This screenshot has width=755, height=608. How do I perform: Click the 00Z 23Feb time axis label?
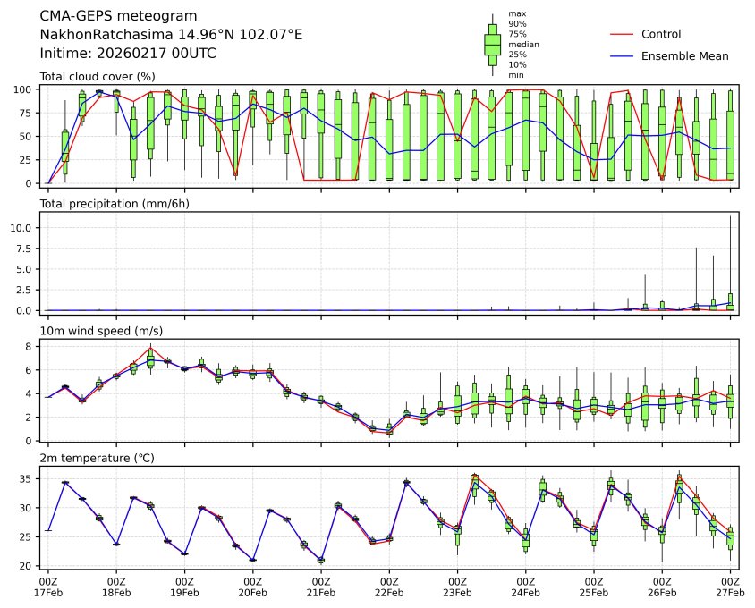click(457, 587)
